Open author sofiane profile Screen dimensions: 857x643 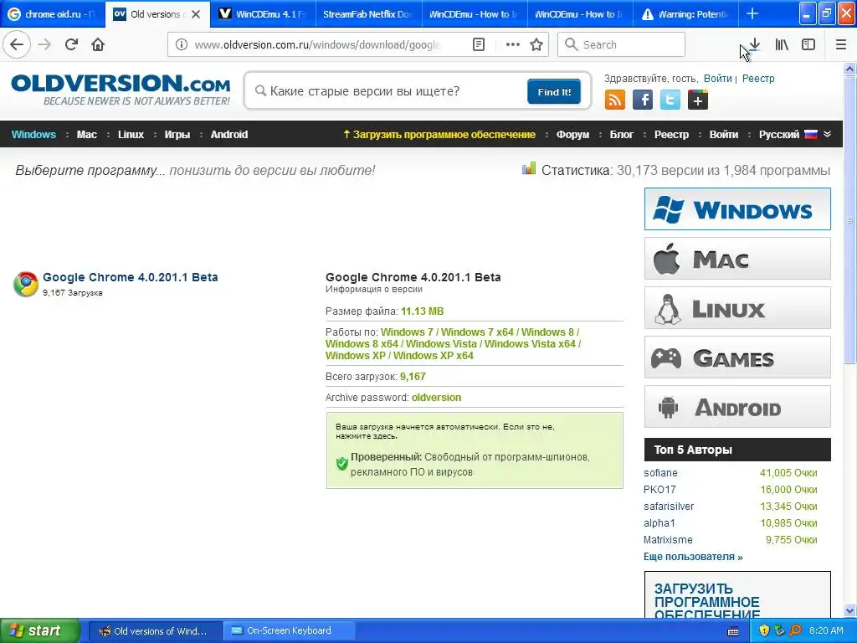pos(660,473)
